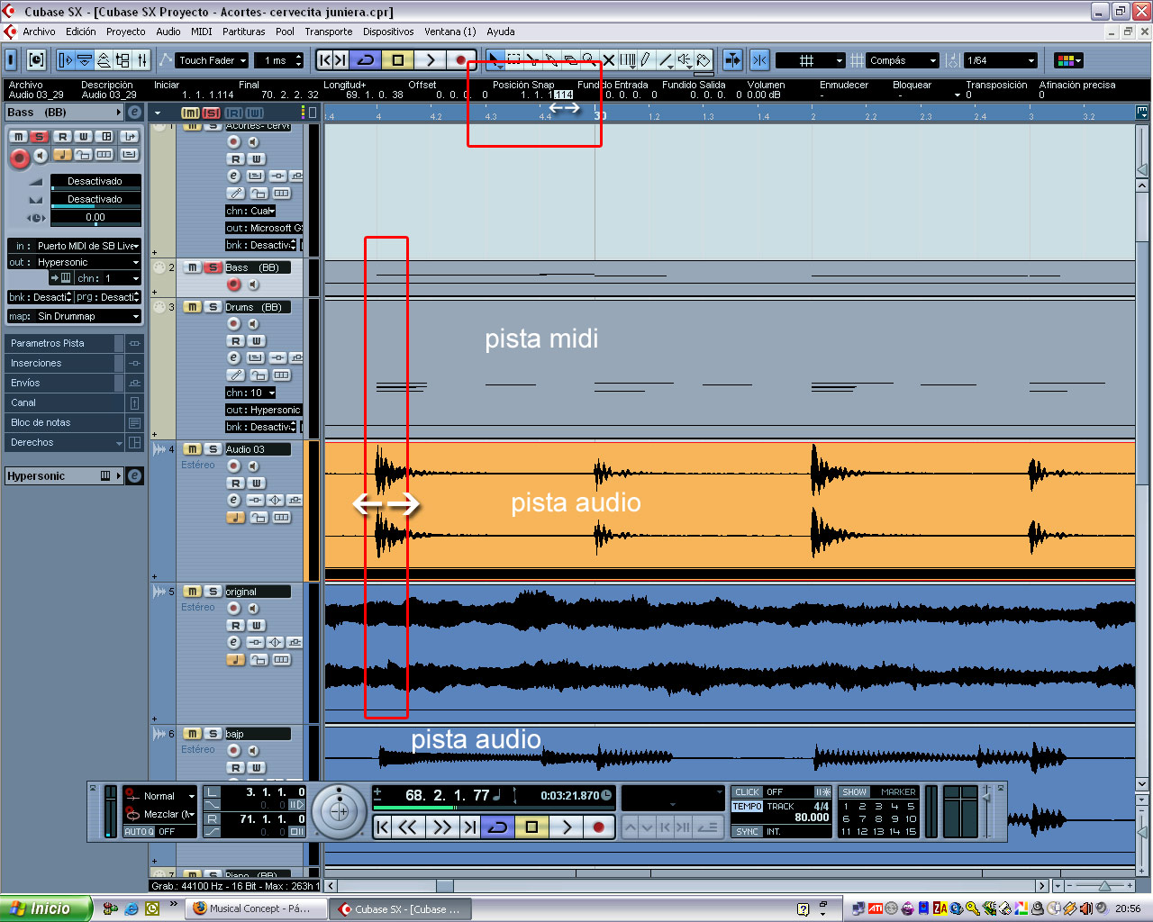The height and width of the screenshot is (922, 1153).
Task: Select the Object Selection arrow tool
Action: click(x=495, y=60)
